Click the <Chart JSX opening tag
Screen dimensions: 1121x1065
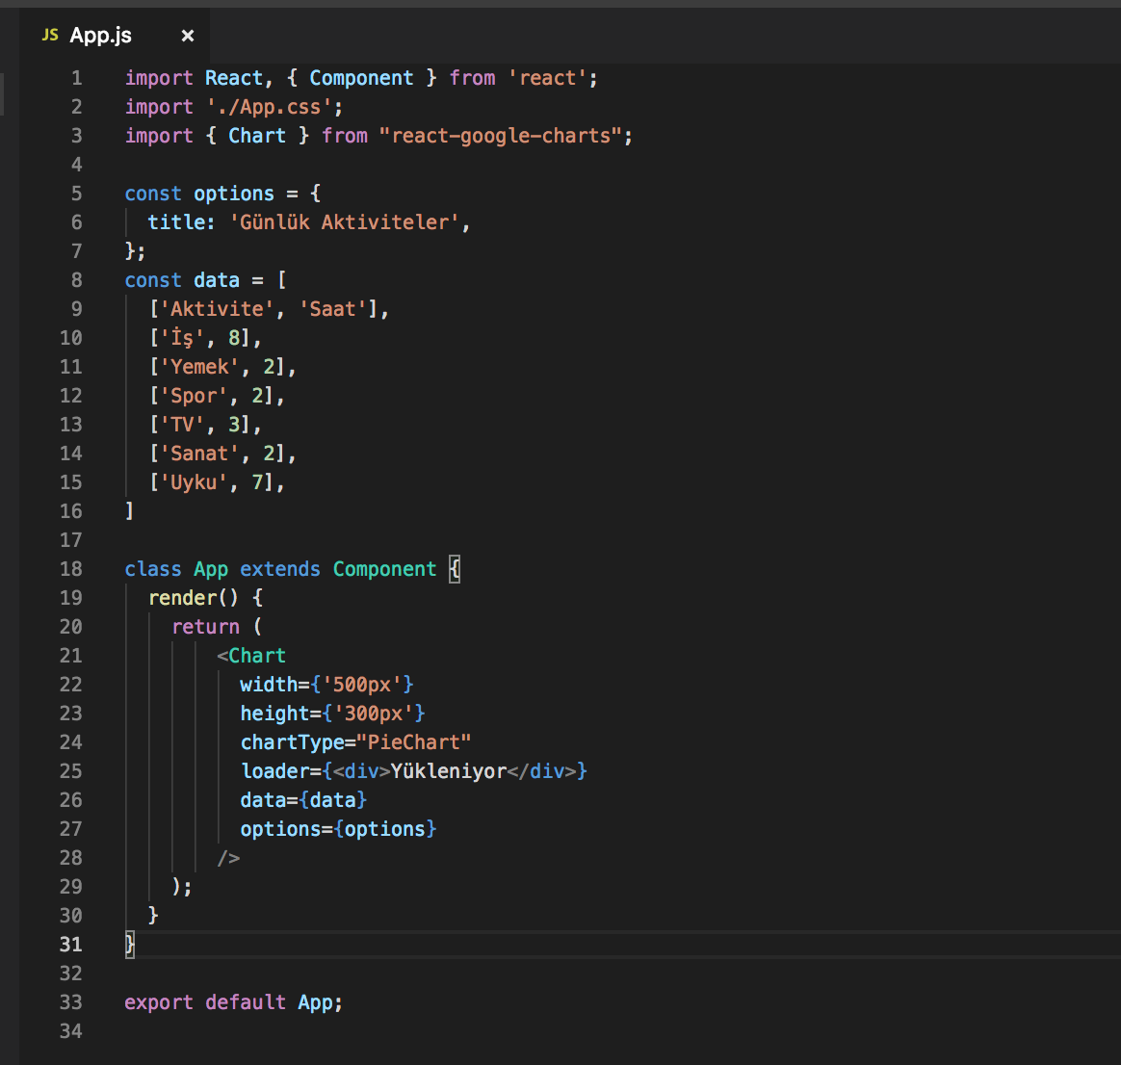coord(251,656)
